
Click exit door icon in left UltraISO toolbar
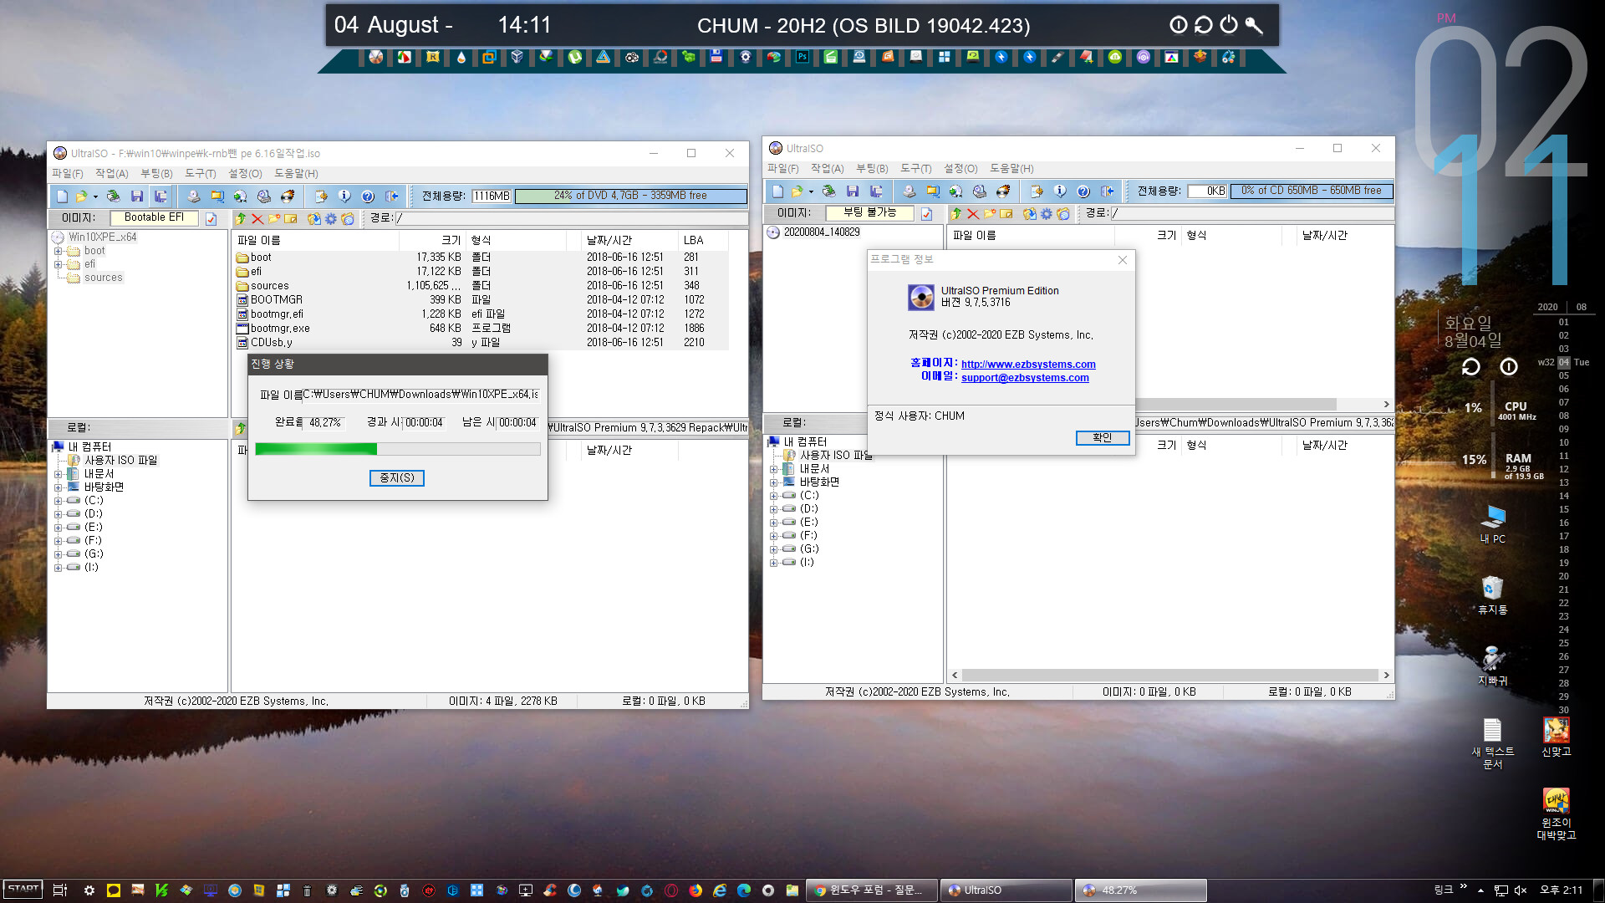click(391, 196)
